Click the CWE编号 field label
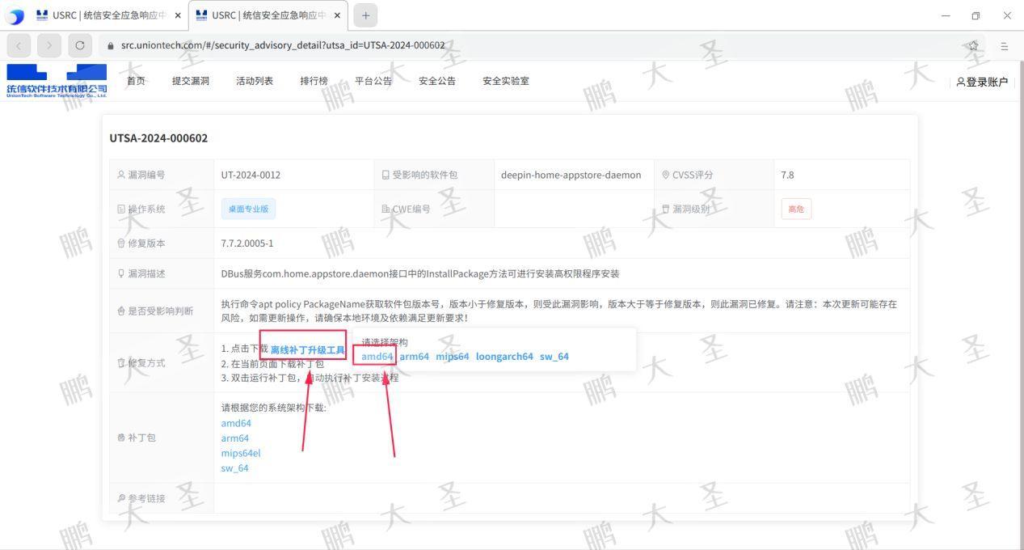The height and width of the screenshot is (550, 1024). pos(406,209)
